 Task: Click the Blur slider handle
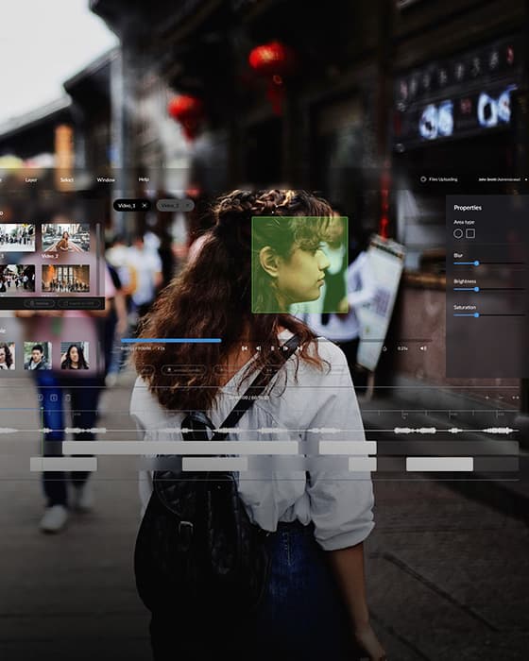pos(477,263)
